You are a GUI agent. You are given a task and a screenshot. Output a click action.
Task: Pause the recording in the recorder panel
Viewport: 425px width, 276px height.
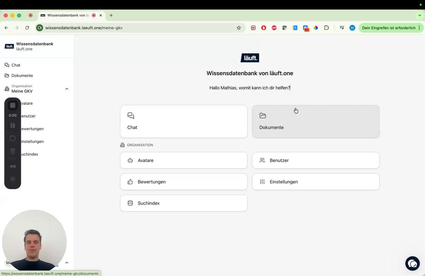point(12,126)
